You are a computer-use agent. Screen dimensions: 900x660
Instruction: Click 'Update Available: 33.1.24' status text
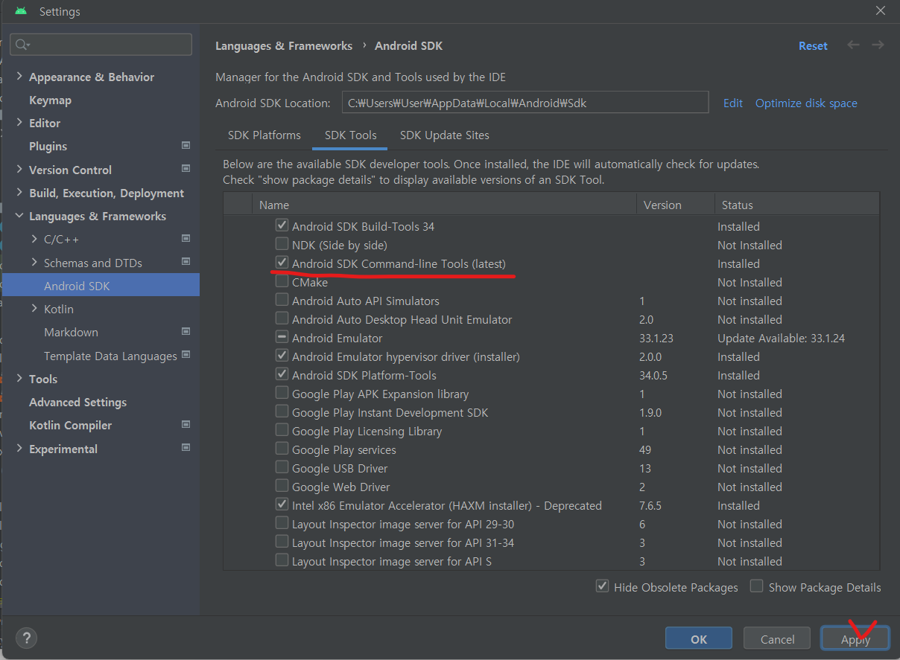(x=781, y=338)
